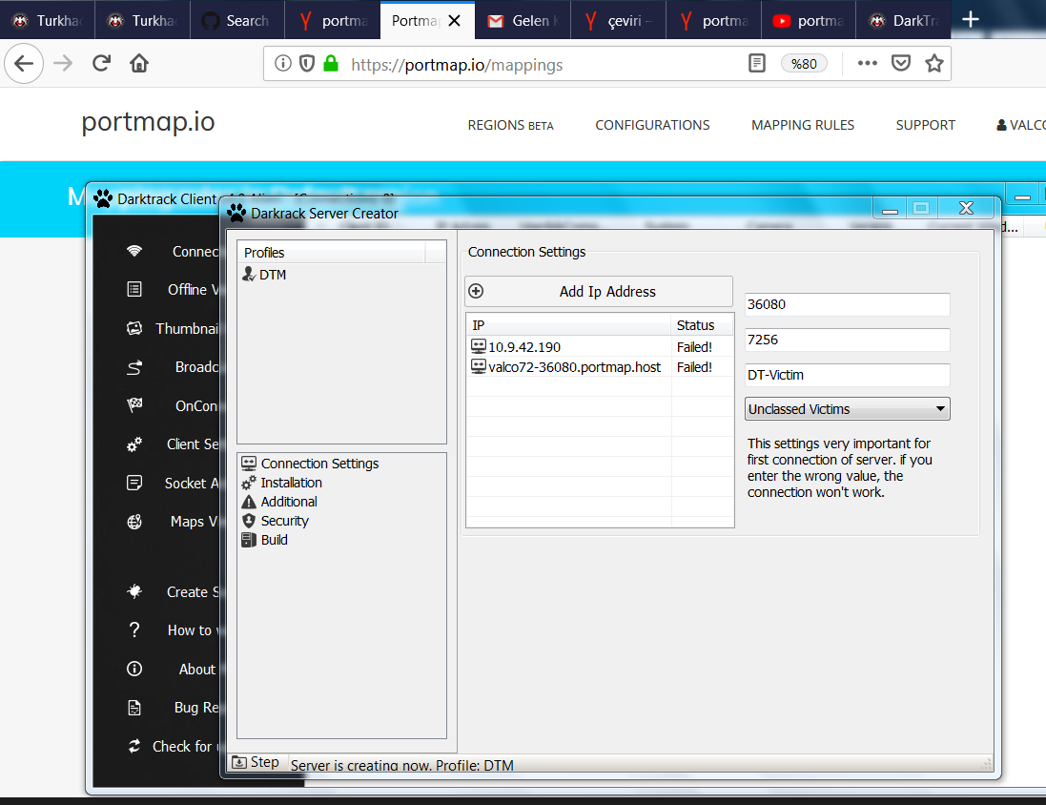The height and width of the screenshot is (805, 1046).
Task: Reload the portmap.io page
Action: (101, 63)
